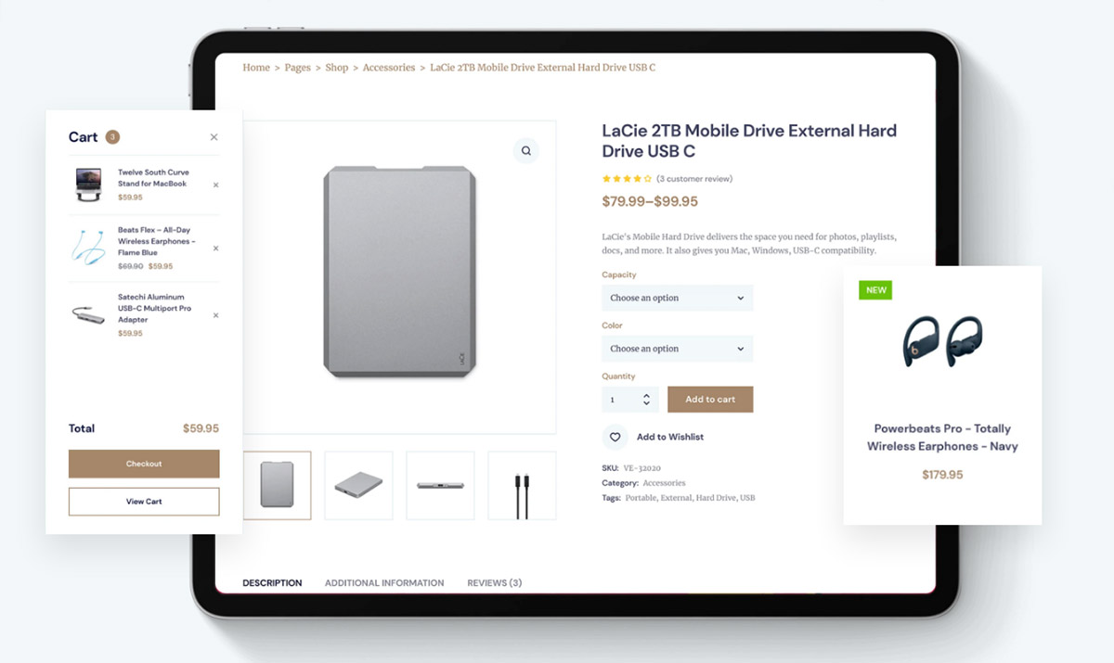Click the magnifier zoom icon on product image
Image resolution: width=1114 pixels, height=663 pixels.
coord(526,150)
